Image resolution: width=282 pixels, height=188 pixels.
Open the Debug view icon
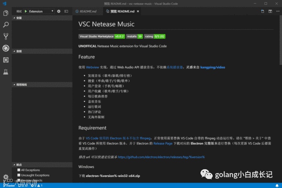6,48
